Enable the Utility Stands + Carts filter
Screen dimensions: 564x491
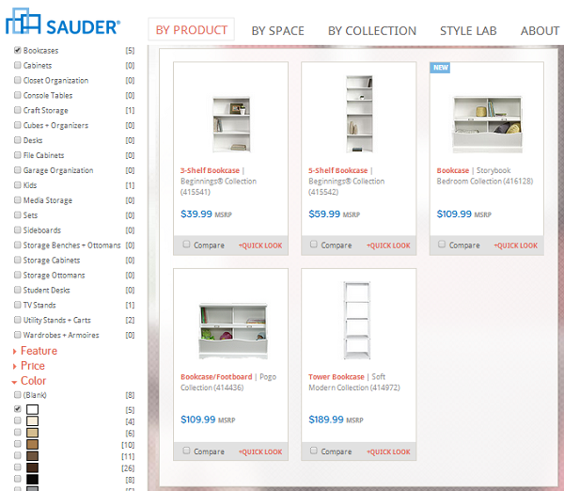coord(18,320)
